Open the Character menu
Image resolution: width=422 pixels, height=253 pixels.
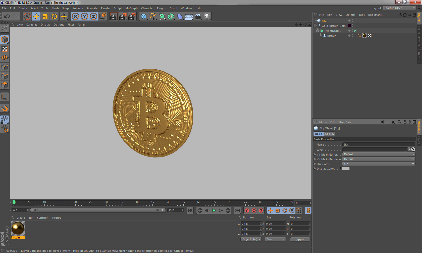point(147,8)
